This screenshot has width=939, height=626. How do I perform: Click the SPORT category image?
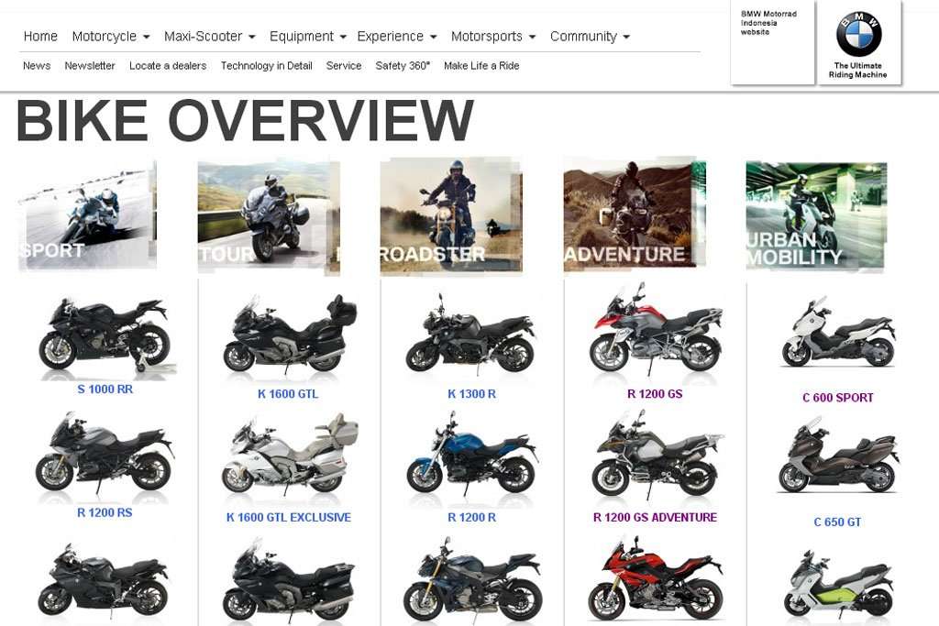coord(86,215)
